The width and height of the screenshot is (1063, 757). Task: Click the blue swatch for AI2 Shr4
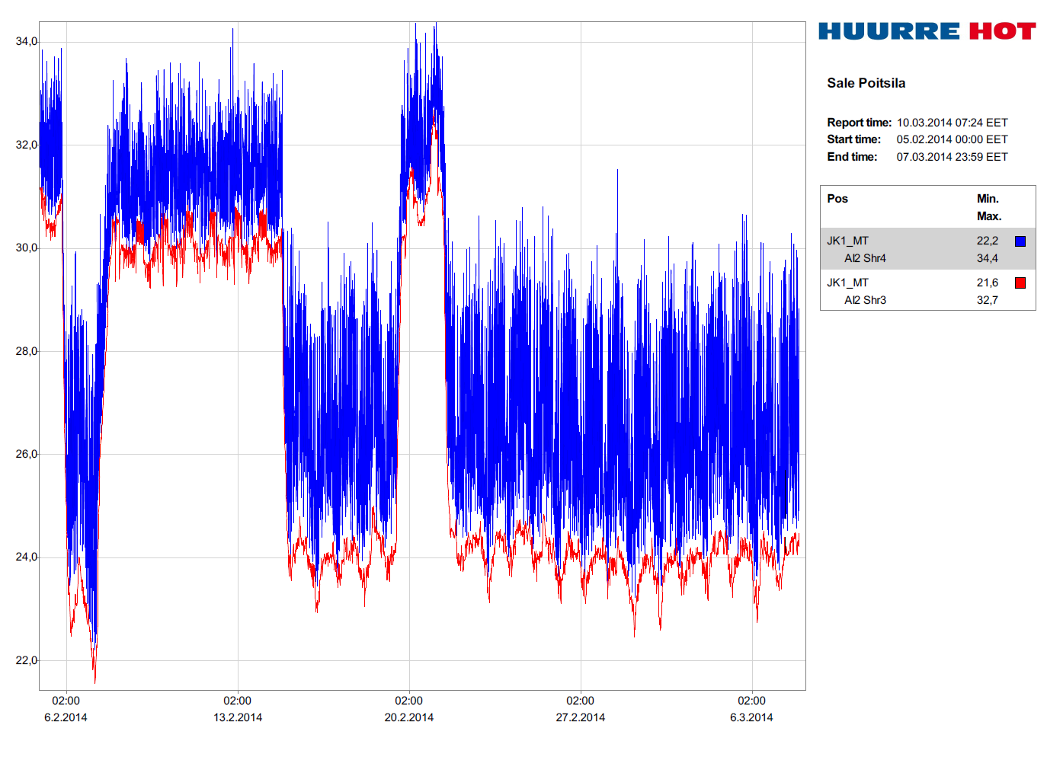pos(1020,241)
